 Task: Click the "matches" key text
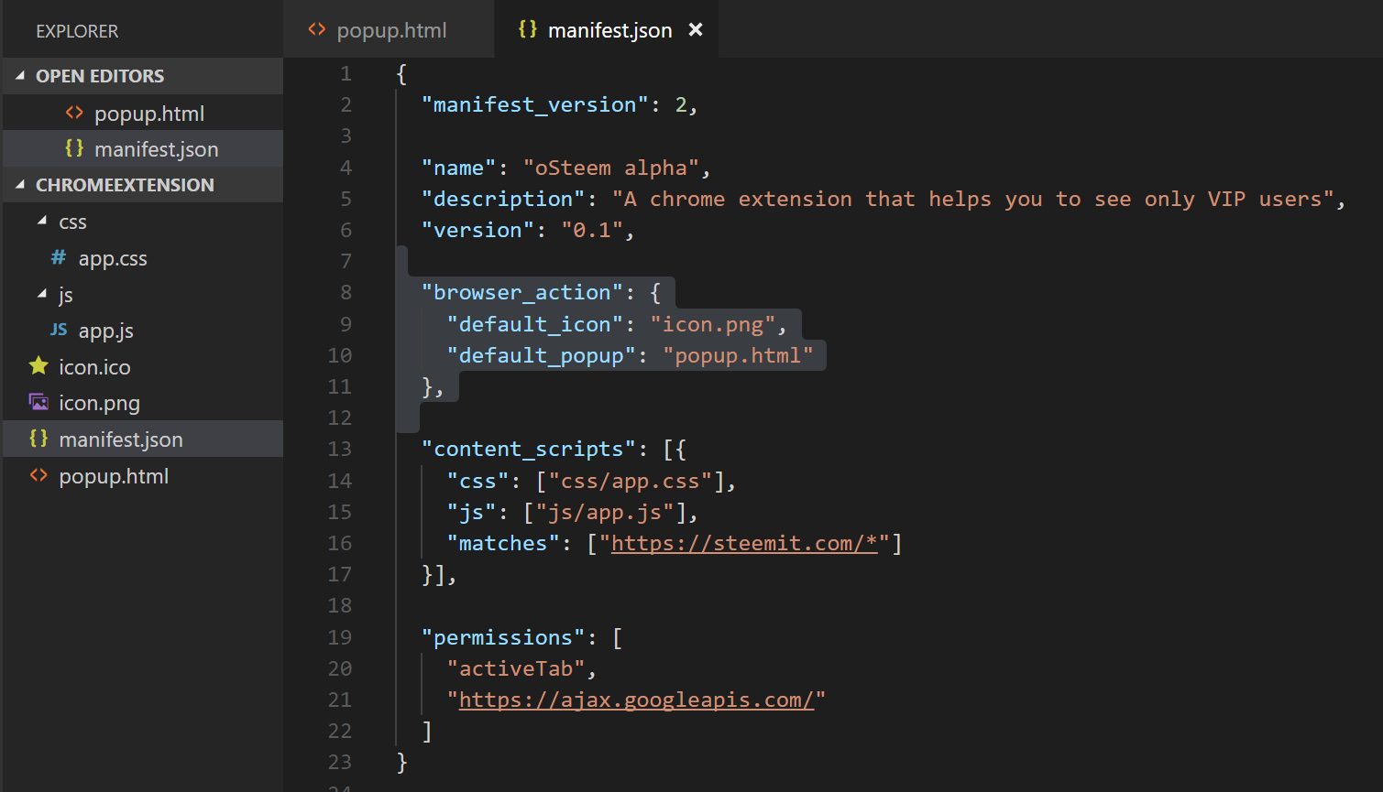(503, 544)
